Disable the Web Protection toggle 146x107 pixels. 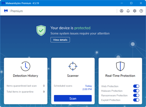136,86
